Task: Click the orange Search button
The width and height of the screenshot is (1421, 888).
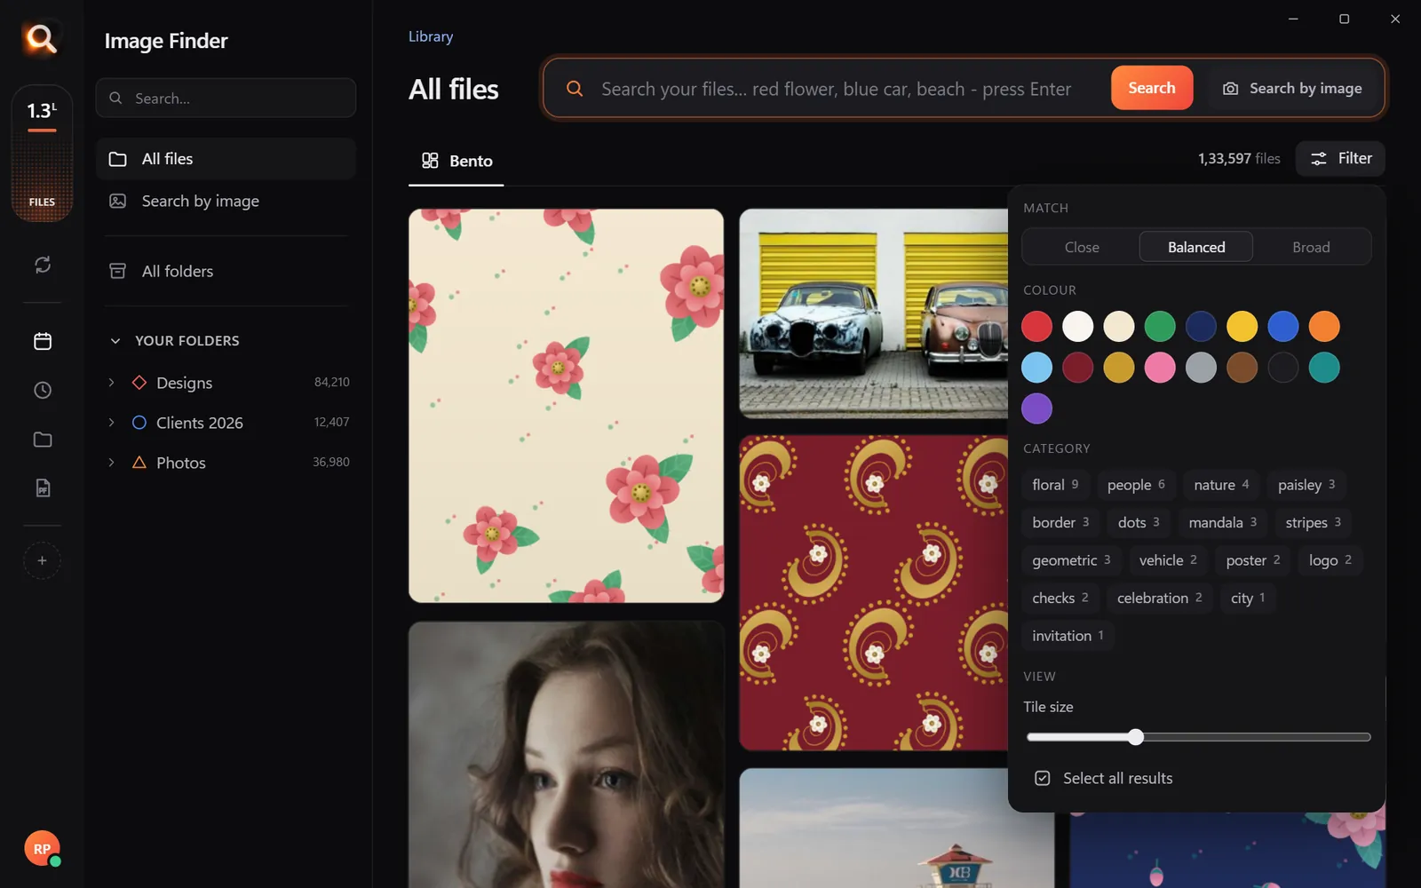Action: [1152, 88]
